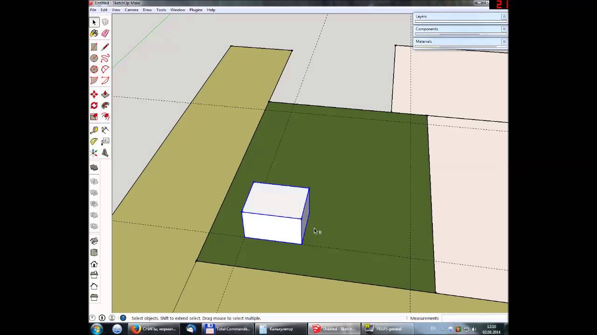597x335 pixels.
Task: Select the Freehand squiggle tool
Action: pos(105,58)
